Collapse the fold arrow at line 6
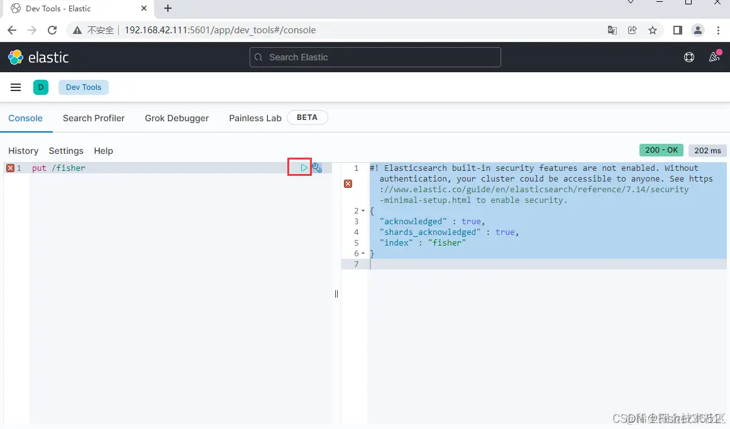 (x=363, y=254)
